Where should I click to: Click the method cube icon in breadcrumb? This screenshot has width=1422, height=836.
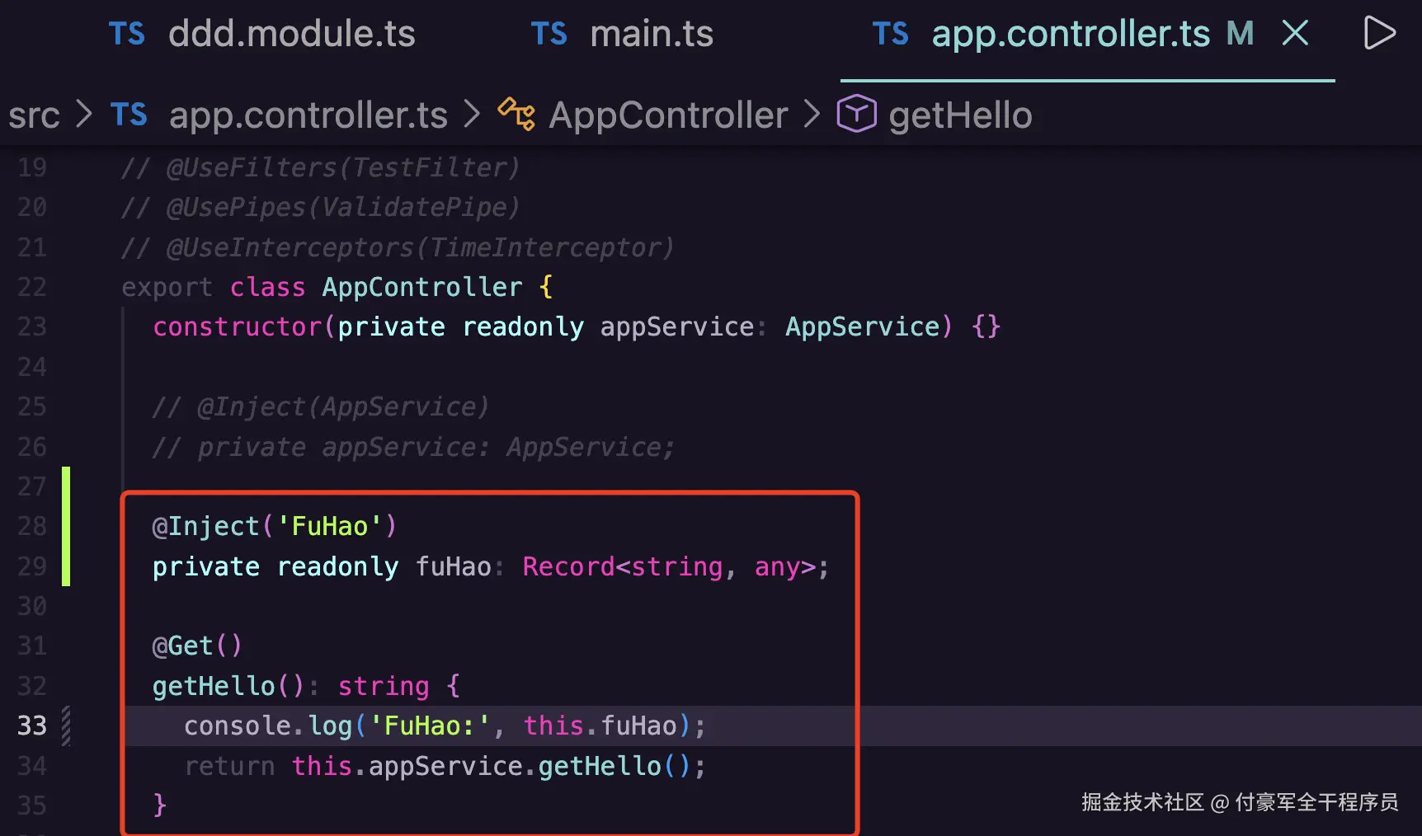pos(856,114)
